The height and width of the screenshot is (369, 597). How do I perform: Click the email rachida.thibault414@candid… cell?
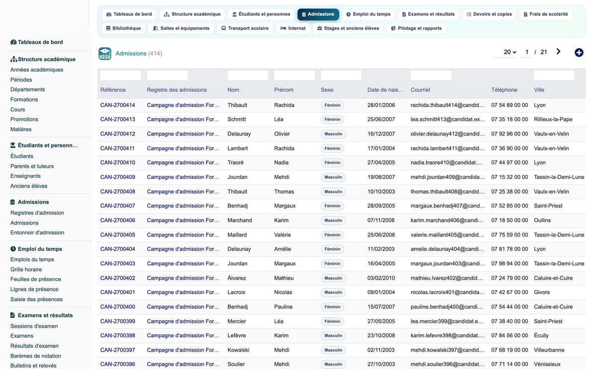coord(448,105)
